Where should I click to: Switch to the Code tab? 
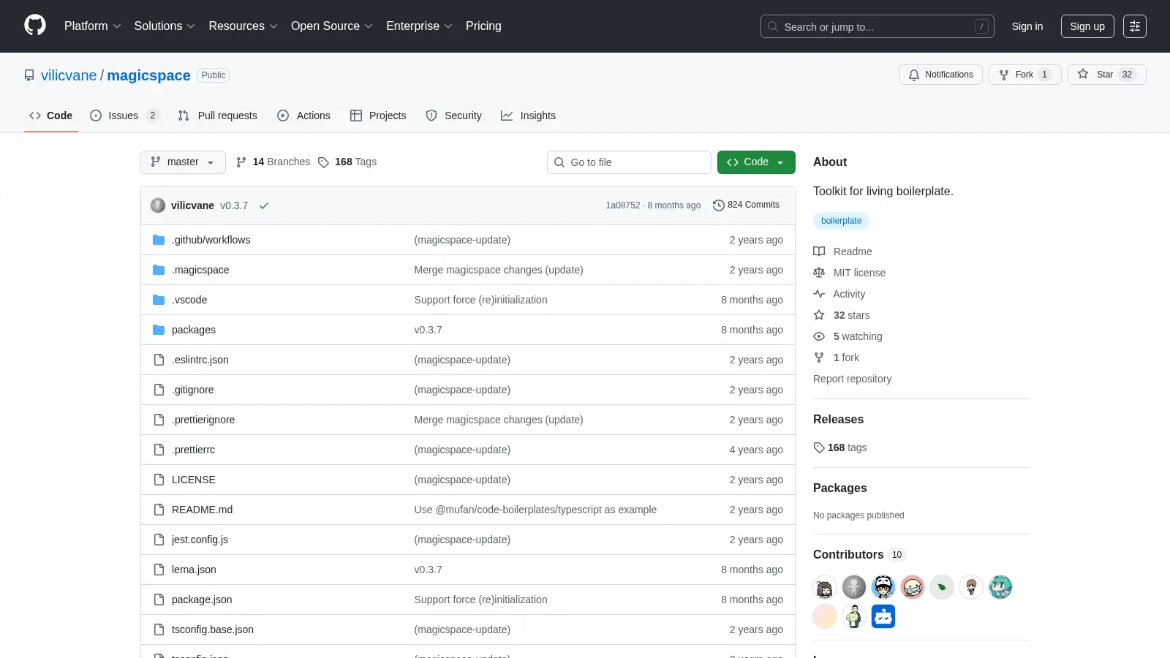tap(51, 116)
